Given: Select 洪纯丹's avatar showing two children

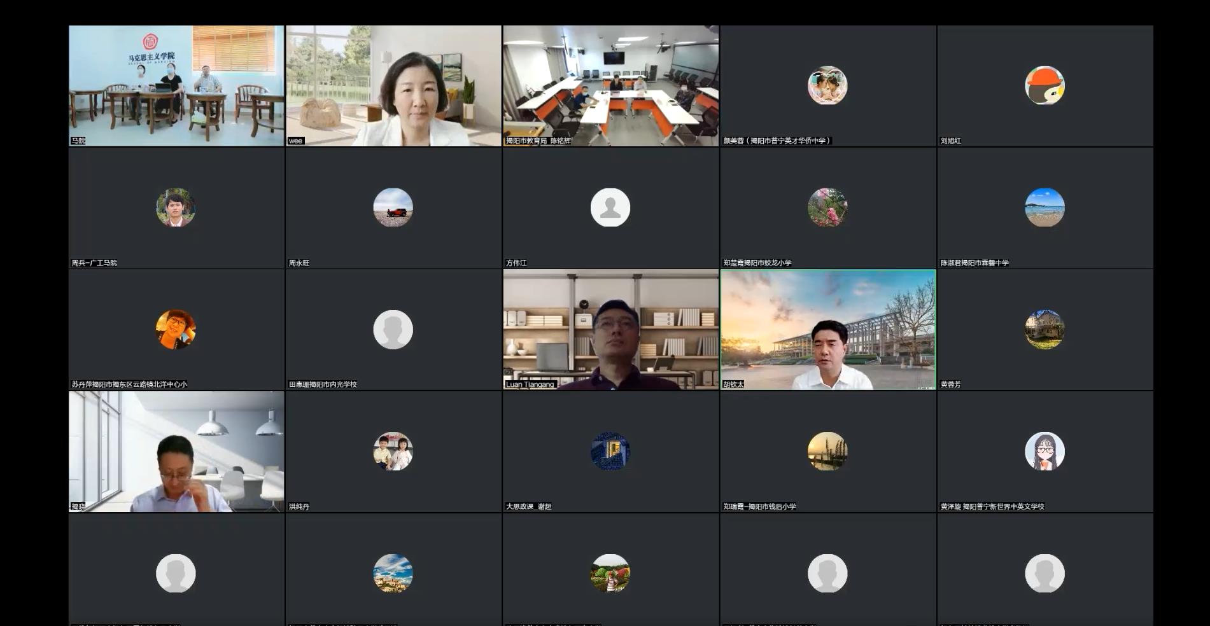Looking at the screenshot, I should (x=393, y=451).
